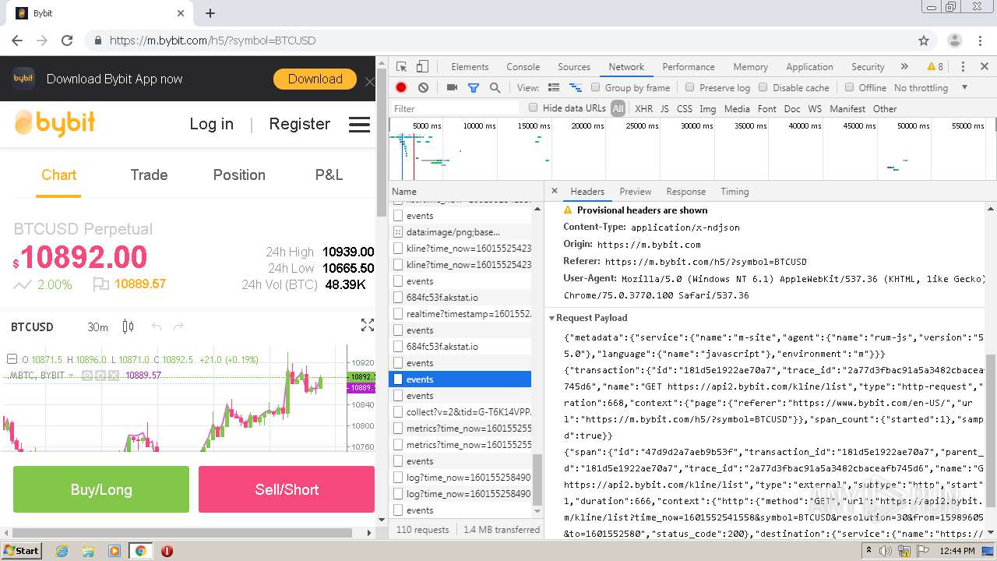The width and height of the screenshot is (997, 561).
Task: Open the P&L tab
Action: click(329, 175)
